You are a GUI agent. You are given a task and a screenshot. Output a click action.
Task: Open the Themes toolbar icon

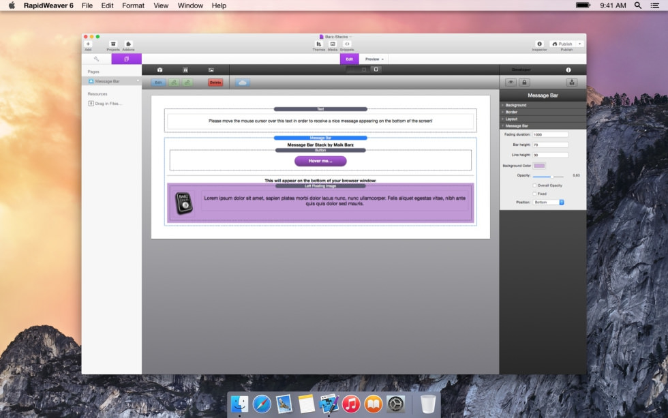coord(319,44)
